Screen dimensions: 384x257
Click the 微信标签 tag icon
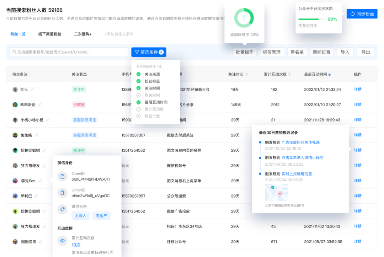(x=62, y=209)
